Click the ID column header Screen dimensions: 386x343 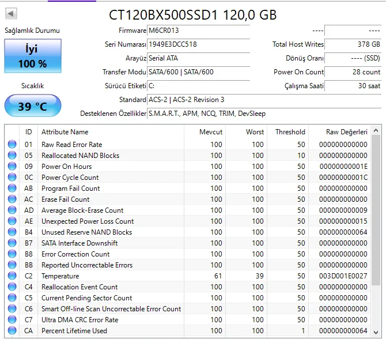pos(29,132)
